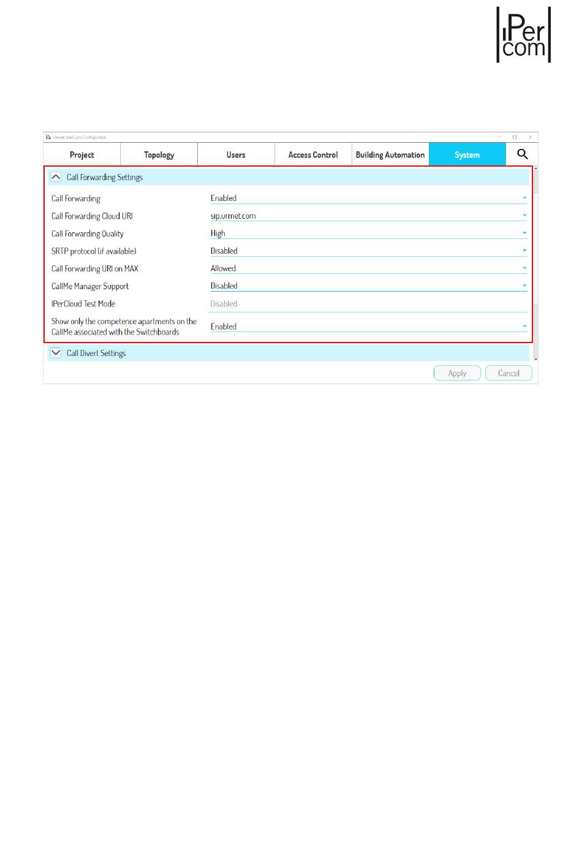Open the Building Automation tab
Viewport: 582px width, 856px height.
(390, 155)
